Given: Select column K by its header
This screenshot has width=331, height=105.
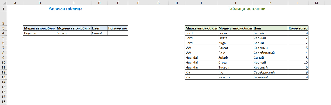Looking at the screenshot, I should (x=270, y=3).
